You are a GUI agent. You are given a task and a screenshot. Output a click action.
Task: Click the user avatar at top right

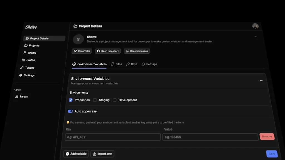255,26
